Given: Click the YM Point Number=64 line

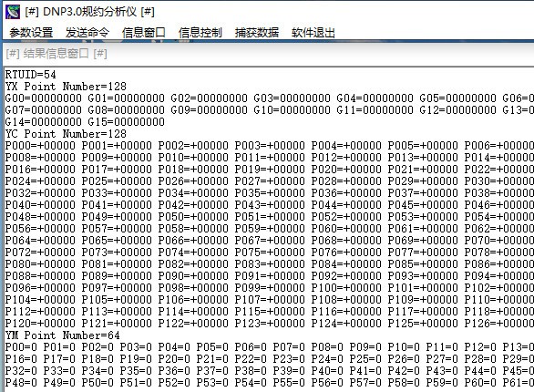Looking at the screenshot, I should coord(62,335).
